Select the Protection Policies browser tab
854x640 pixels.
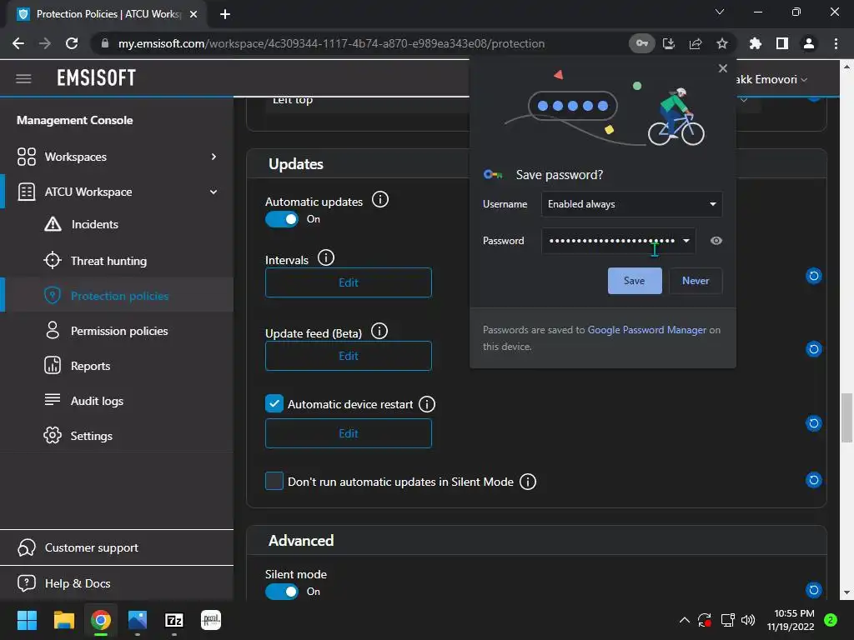(x=107, y=14)
